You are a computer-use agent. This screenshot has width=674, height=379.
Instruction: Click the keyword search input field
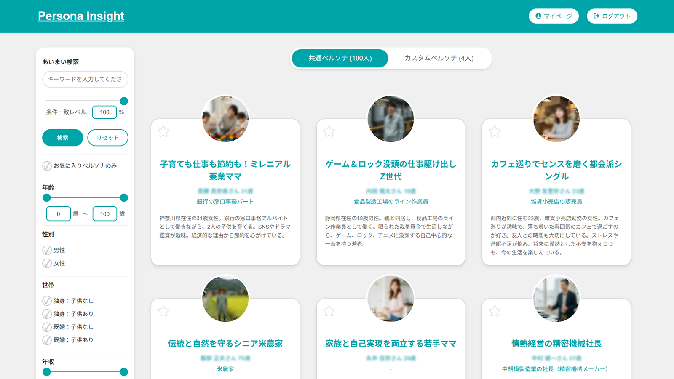(86, 79)
